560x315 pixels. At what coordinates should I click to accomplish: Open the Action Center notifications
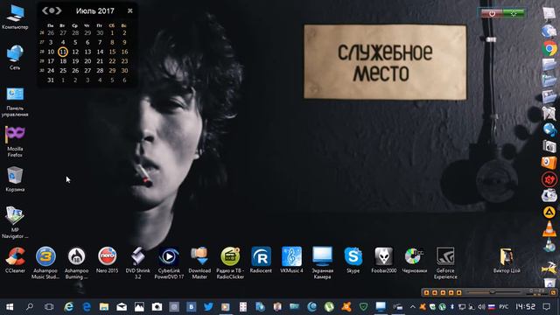point(546,307)
